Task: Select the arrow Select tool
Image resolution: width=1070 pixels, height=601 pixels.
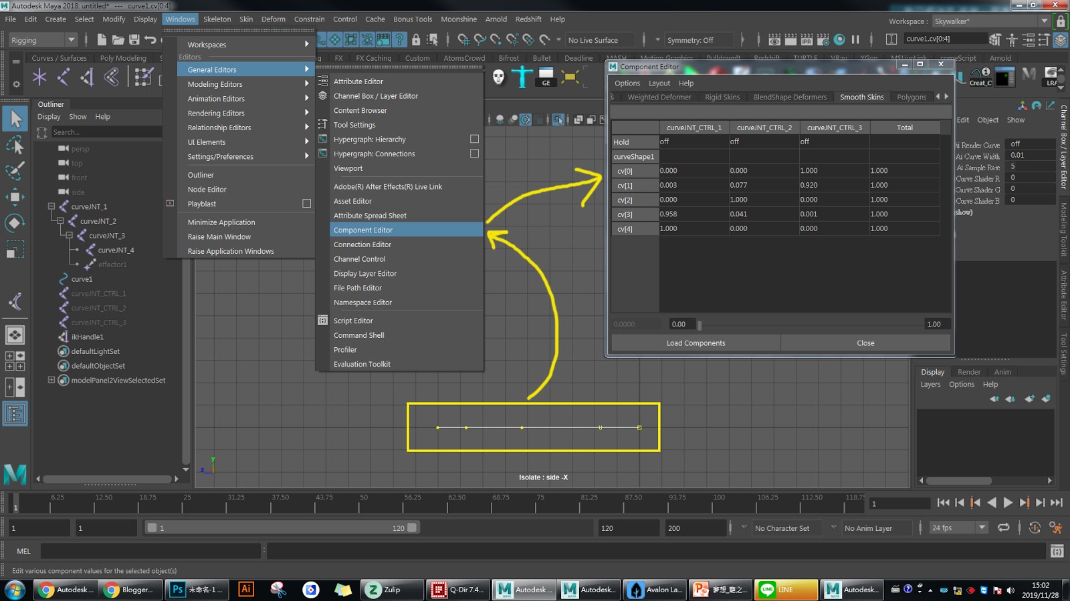Action: [15, 118]
